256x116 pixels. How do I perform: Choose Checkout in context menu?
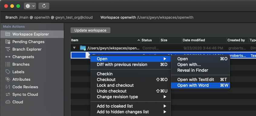[131, 80]
